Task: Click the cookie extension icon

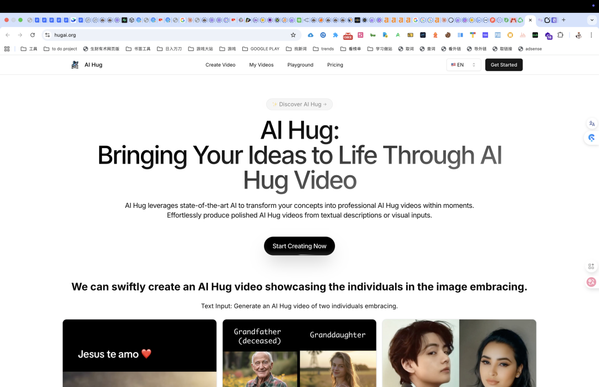Action: click(448, 35)
